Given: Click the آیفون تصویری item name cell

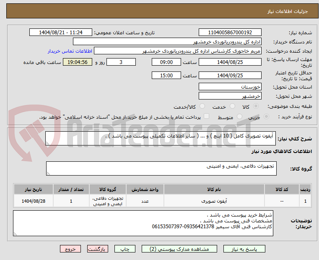Looking at the screenshot, I should [x=214, y=201].
